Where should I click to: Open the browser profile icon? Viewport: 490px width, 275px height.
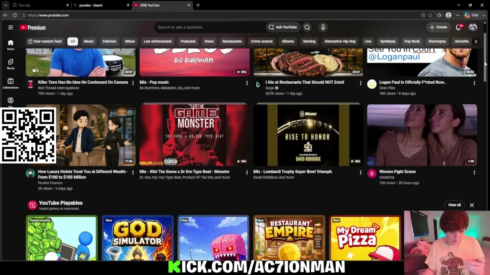(x=449, y=15)
